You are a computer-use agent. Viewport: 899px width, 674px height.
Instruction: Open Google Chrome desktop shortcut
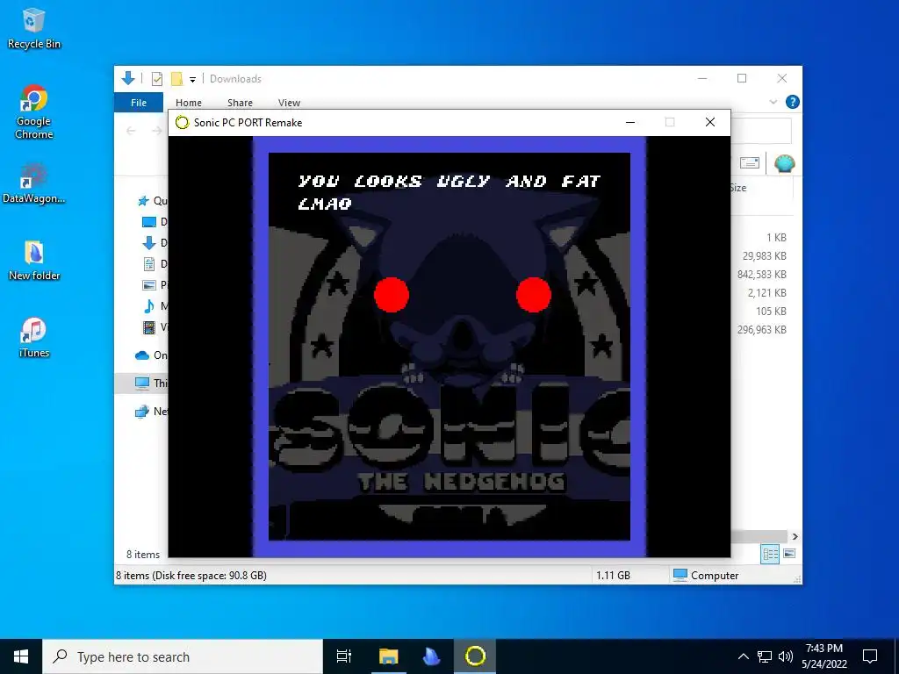33,112
